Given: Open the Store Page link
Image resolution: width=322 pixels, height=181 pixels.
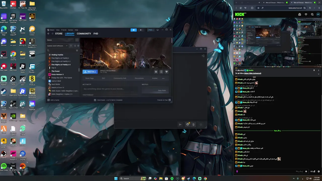Looking at the screenshot, I should click(x=89, y=78).
